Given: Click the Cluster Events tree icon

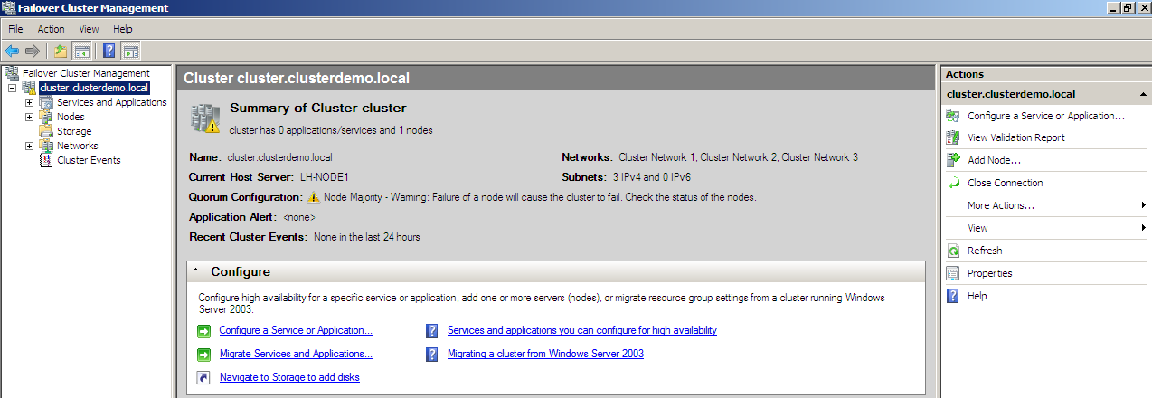Looking at the screenshot, I should click(x=46, y=160).
